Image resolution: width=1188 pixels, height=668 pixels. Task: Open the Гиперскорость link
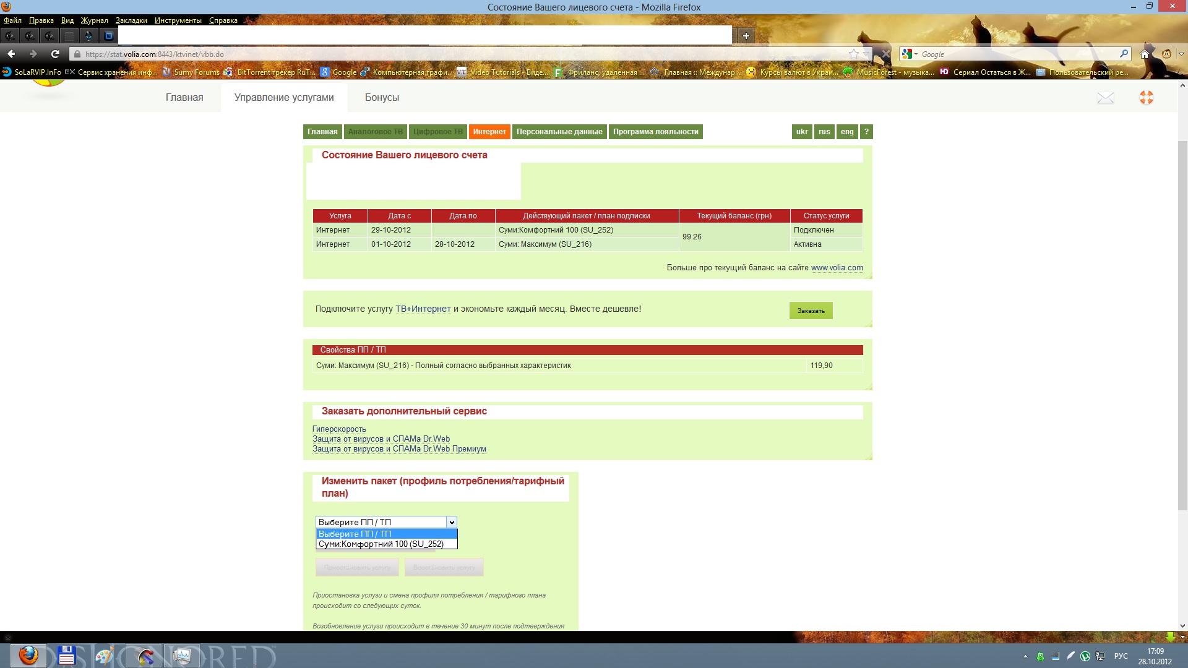pos(339,429)
